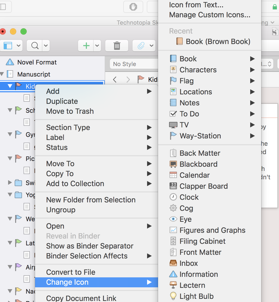Open Manage Custom Icons…
This screenshot has width=279, height=302.
click(210, 15)
